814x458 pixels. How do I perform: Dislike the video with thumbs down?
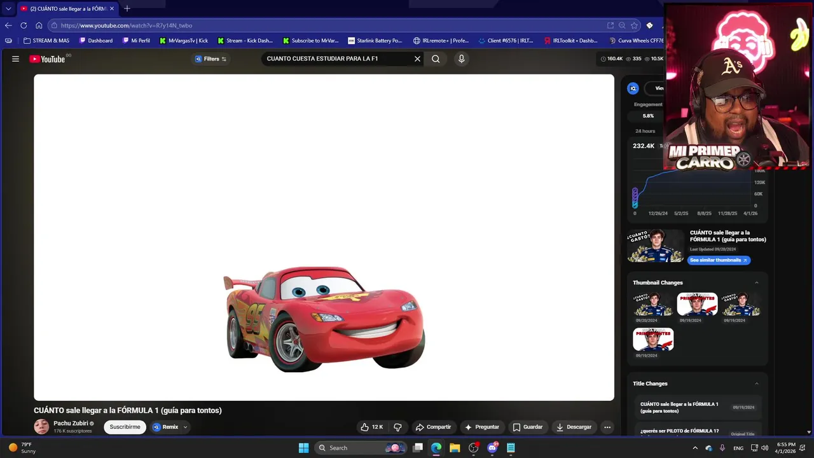397,427
